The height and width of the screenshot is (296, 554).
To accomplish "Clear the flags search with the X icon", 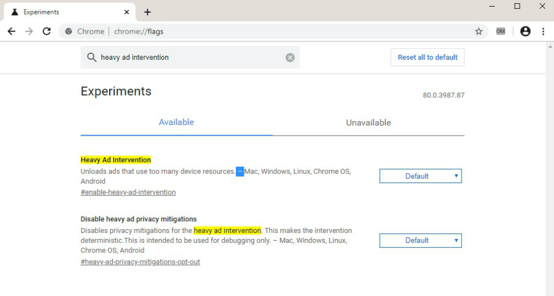I will 290,58.
